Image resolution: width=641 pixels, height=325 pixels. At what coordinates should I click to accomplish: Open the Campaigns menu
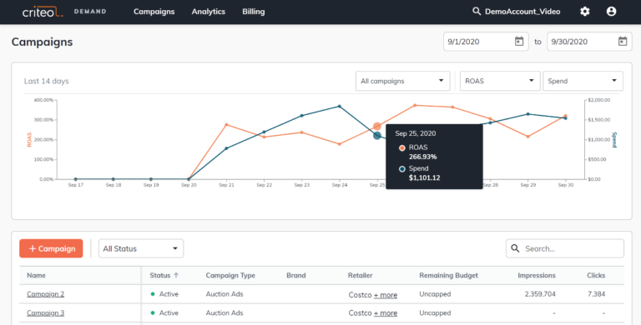tap(154, 12)
